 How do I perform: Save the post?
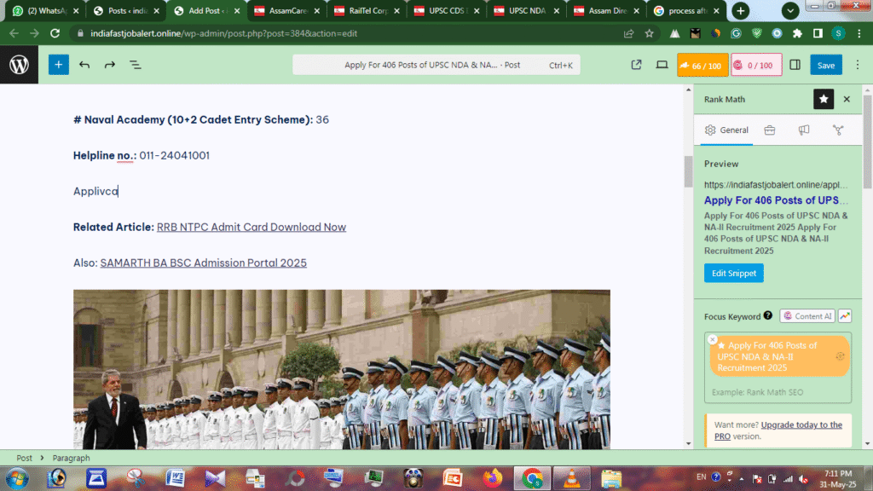[825, 65]
